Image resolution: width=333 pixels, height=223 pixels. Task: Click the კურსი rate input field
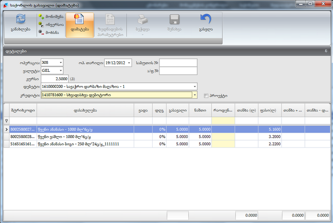point(55,78)
